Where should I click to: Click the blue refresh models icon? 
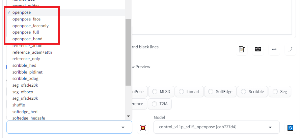pyautogui.click(x=290, y=128)
